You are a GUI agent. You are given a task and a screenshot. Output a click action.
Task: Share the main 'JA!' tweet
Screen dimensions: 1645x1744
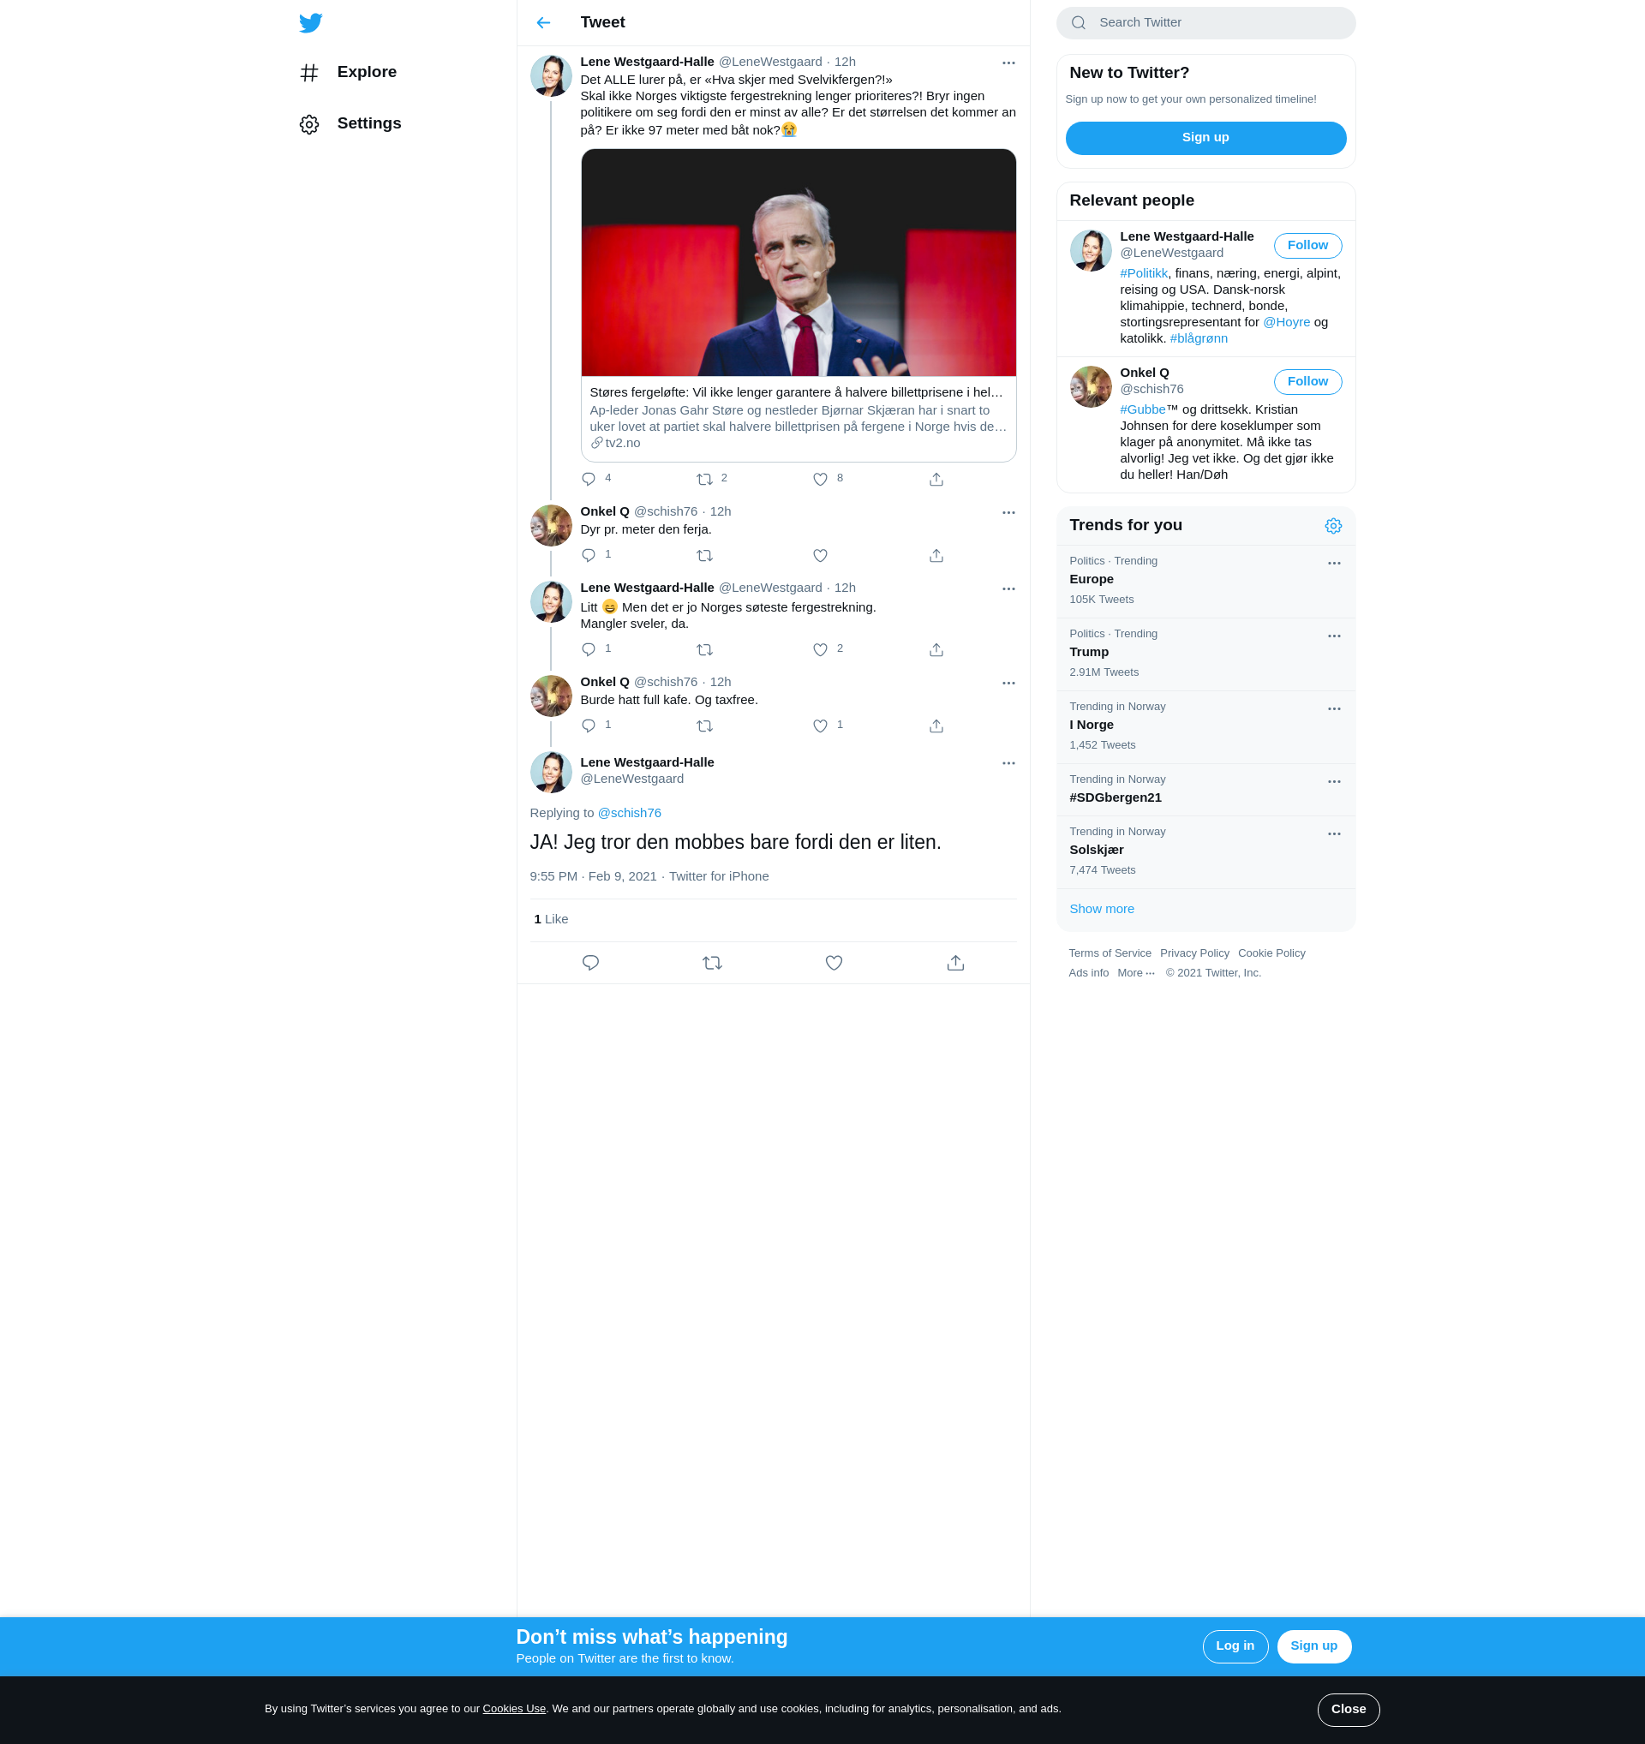[x=955, y=962]
